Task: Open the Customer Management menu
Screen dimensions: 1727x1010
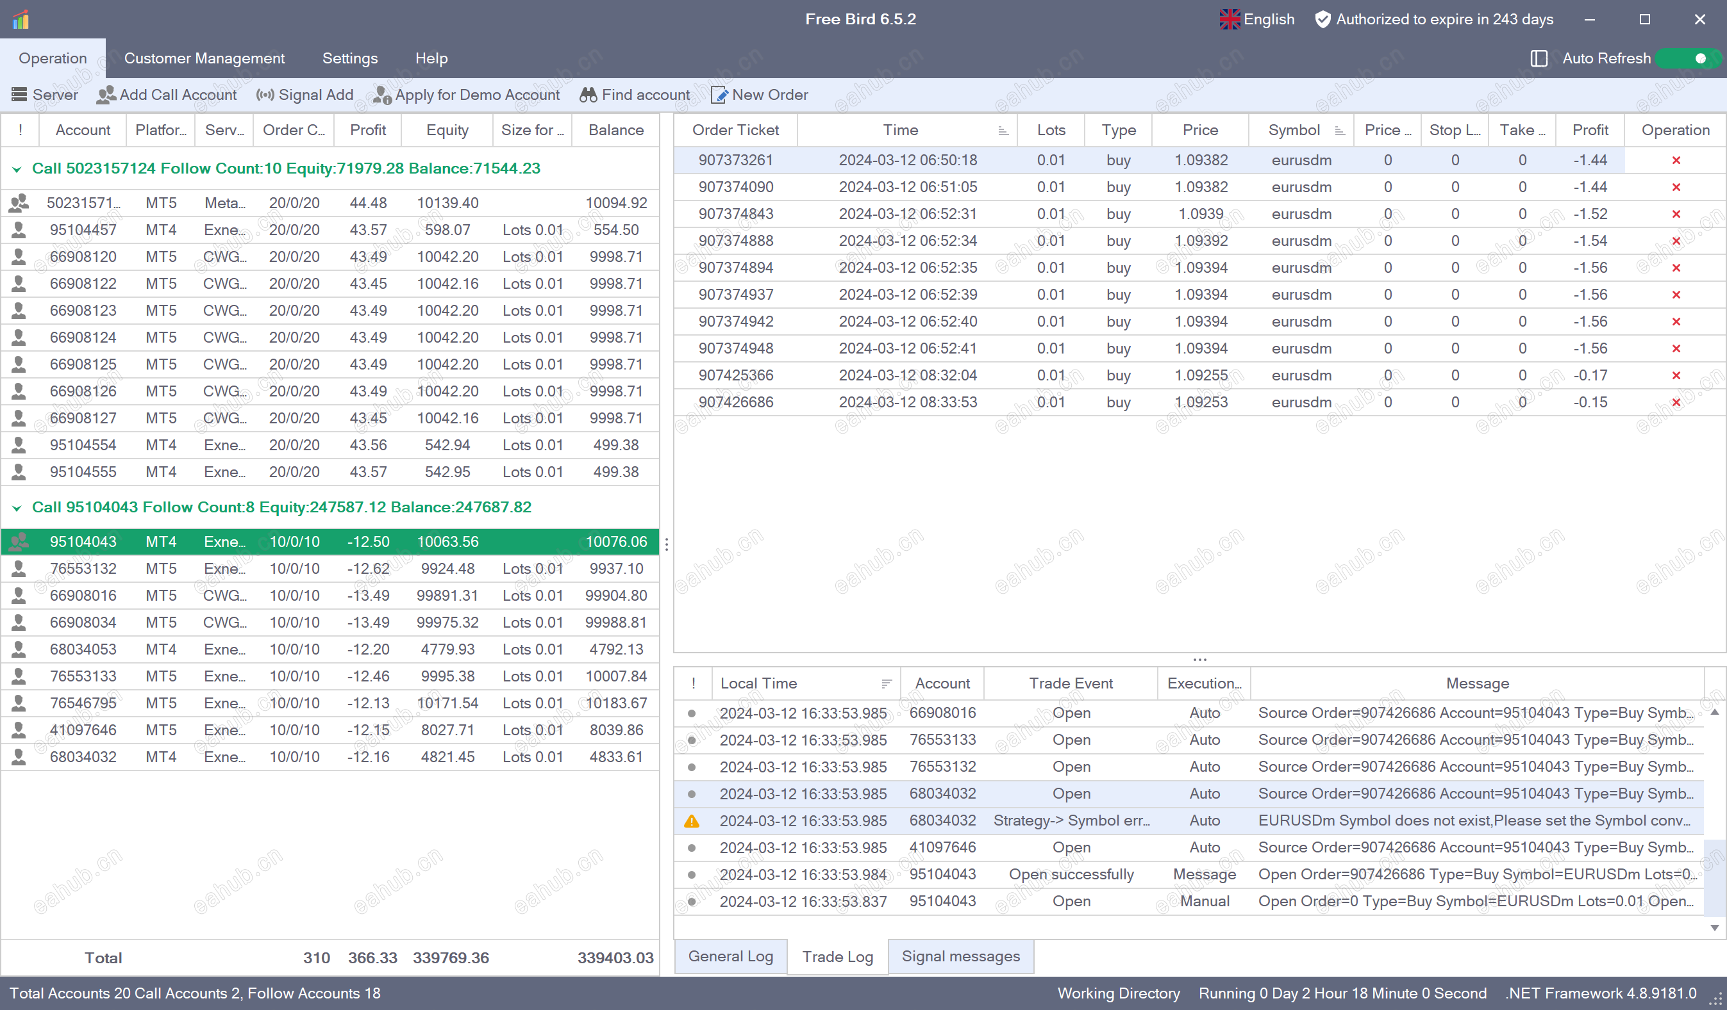Action: [204, 58]
